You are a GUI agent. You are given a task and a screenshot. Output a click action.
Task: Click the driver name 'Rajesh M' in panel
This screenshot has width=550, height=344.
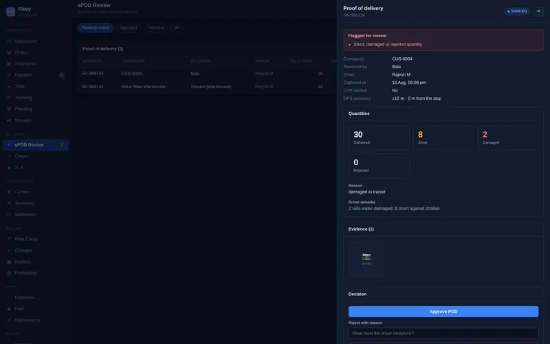point(401,75)
